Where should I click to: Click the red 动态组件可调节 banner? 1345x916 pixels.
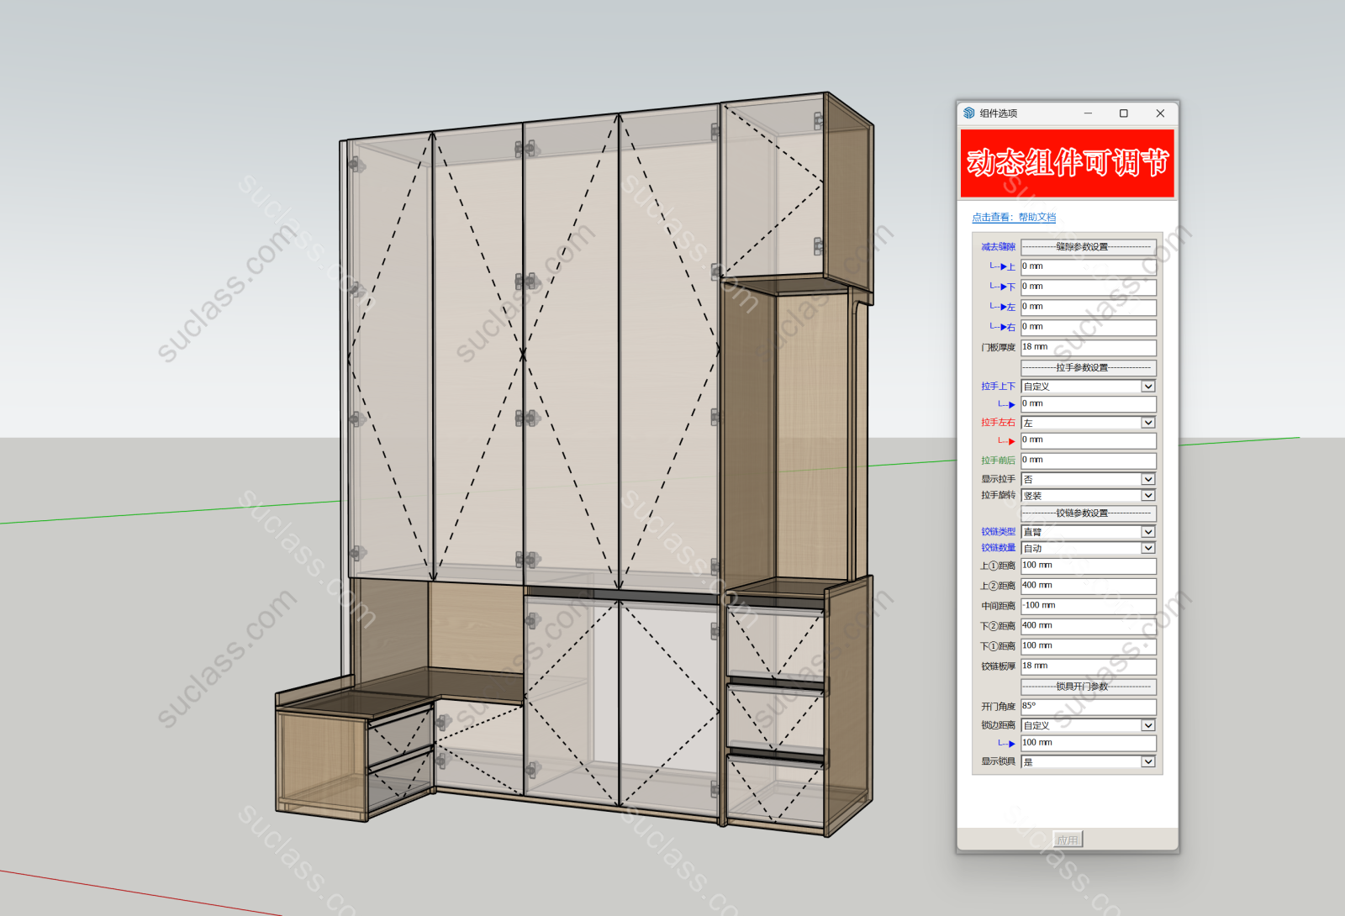1067,163
